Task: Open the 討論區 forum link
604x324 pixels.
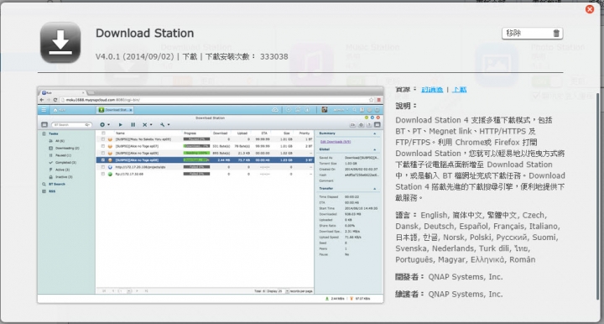Action: 432,89
